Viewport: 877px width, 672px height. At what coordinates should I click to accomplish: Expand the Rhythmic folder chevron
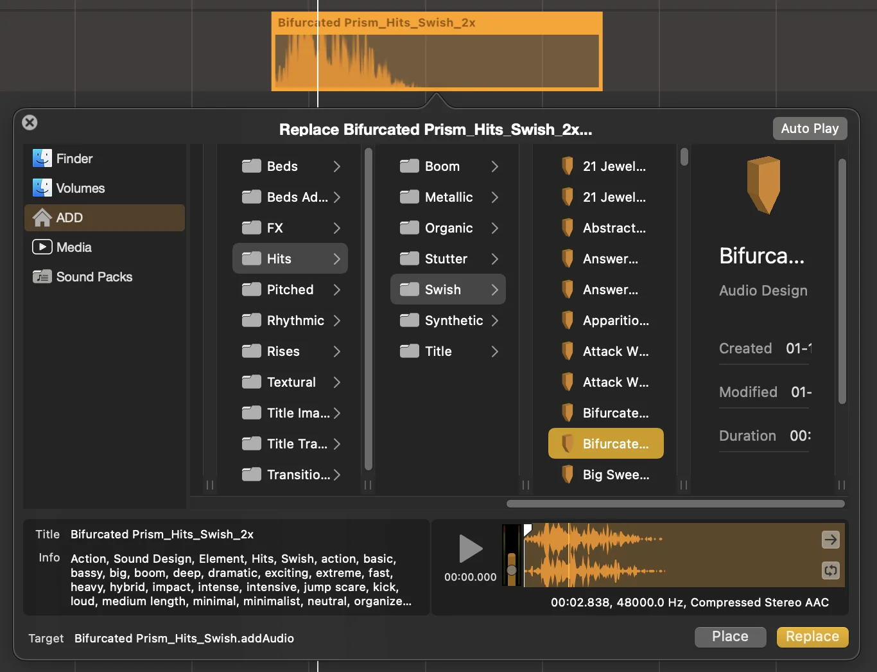click(337, 321)
